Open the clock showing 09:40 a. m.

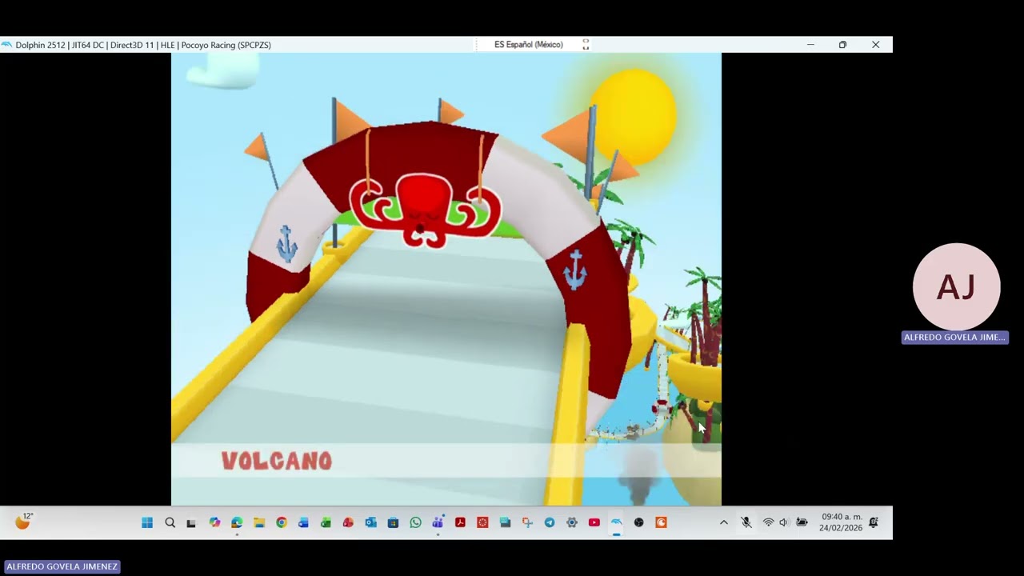coord(842,522)
